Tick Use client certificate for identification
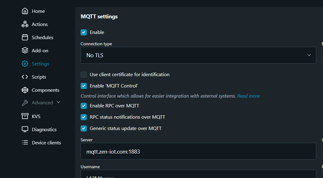 click(84, 74)
